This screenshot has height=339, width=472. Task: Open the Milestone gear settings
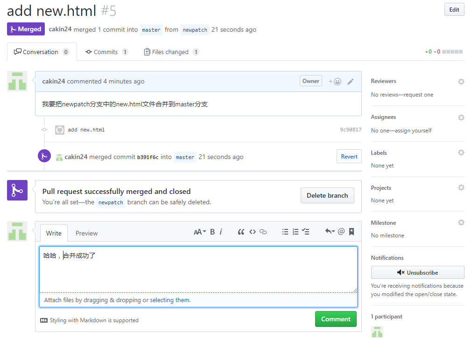[x=461, y=223]
